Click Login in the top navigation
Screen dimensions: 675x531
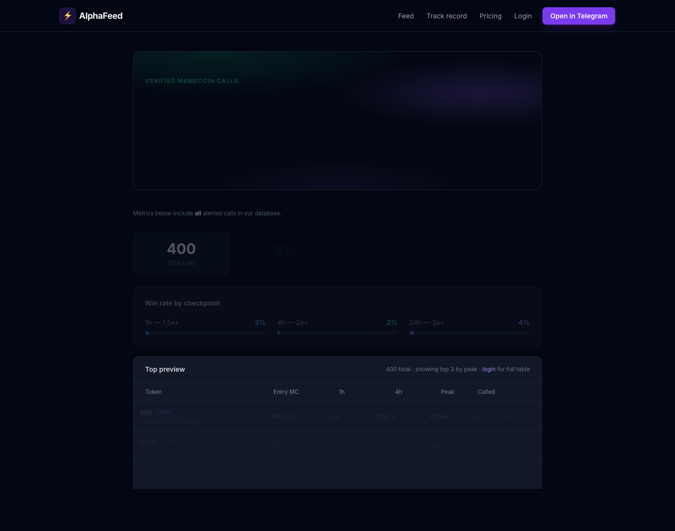523,16
